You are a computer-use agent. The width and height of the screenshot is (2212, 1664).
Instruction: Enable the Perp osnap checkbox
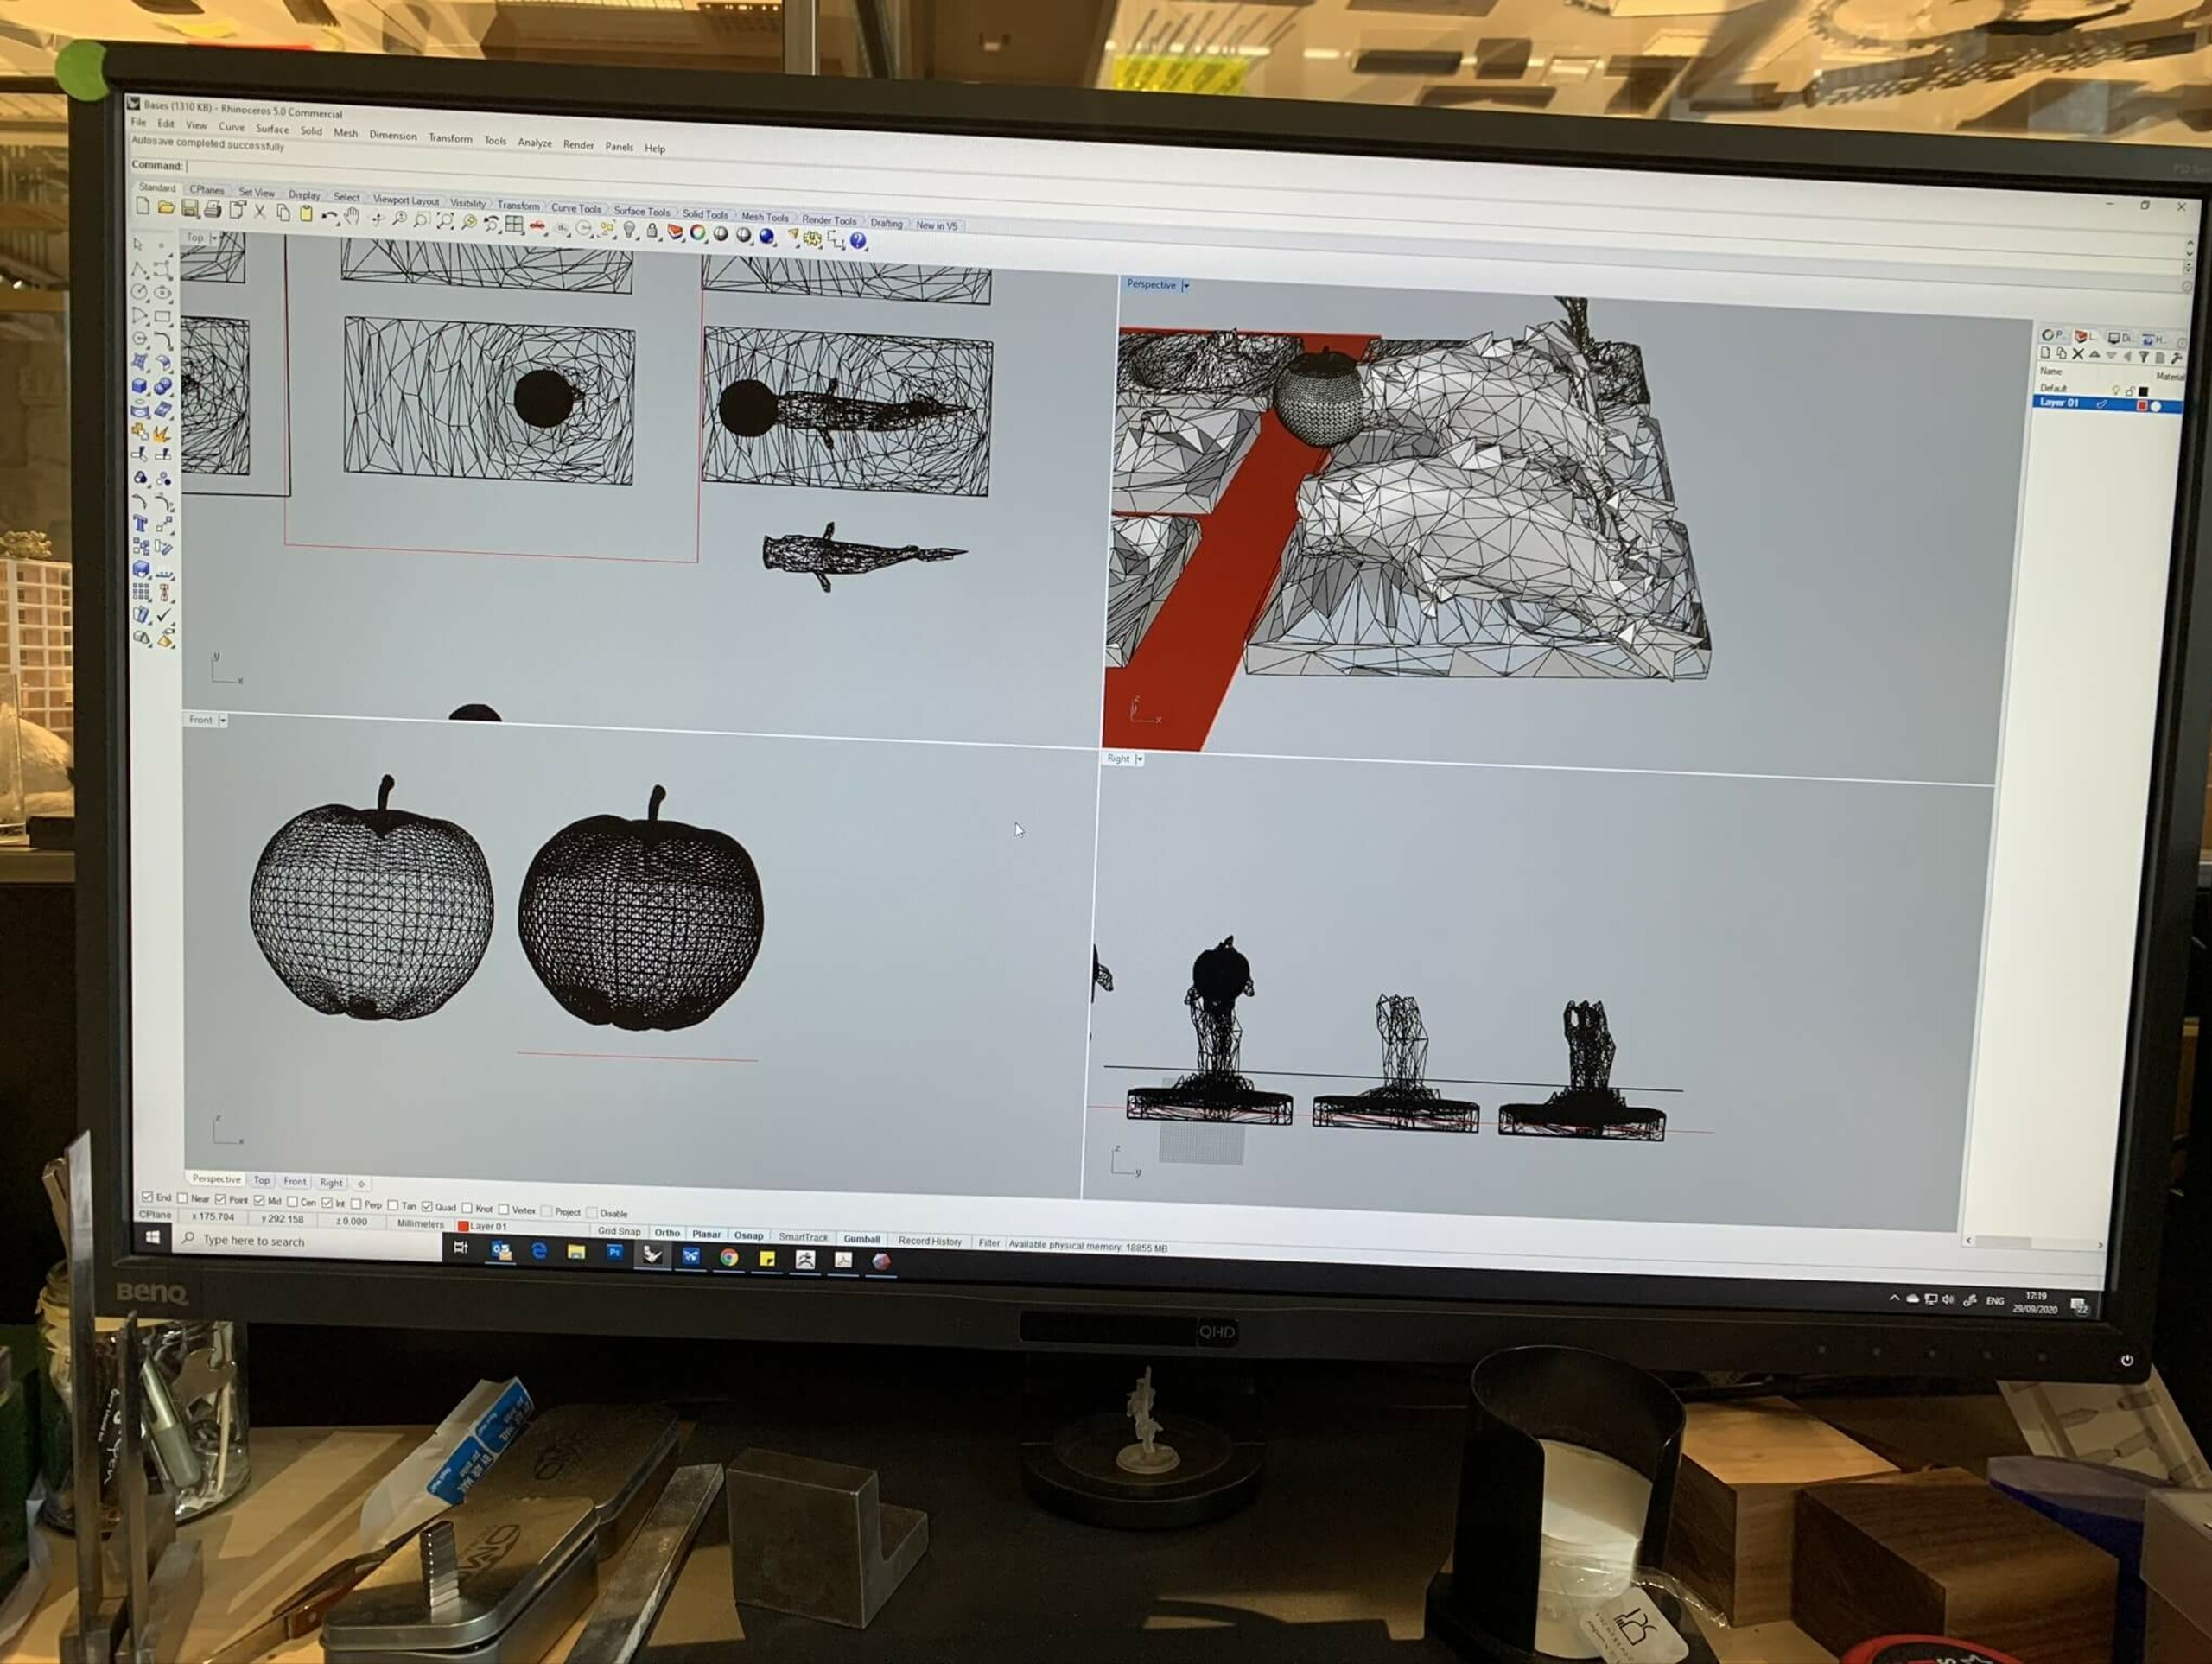coord(356,1204)
